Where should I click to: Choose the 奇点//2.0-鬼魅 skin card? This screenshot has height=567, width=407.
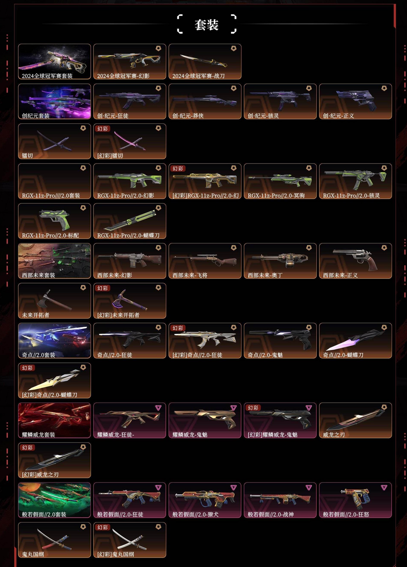[280, 341]
